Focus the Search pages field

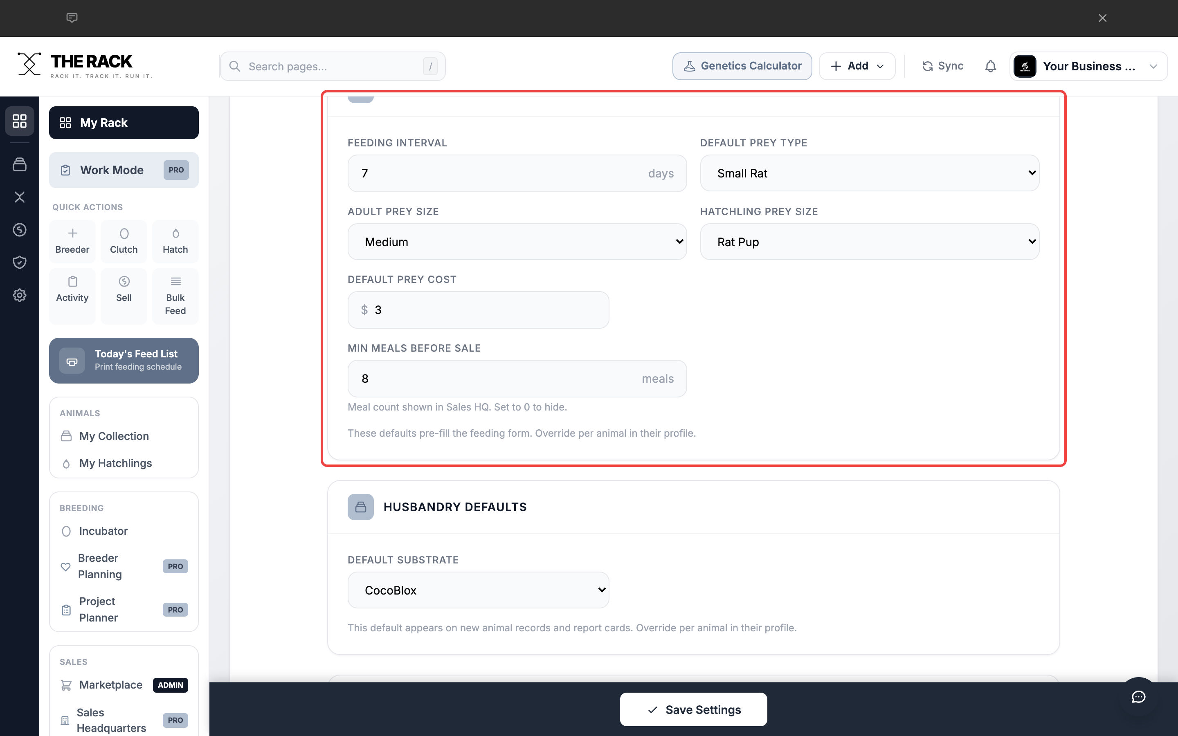click(x=333, y=66)
